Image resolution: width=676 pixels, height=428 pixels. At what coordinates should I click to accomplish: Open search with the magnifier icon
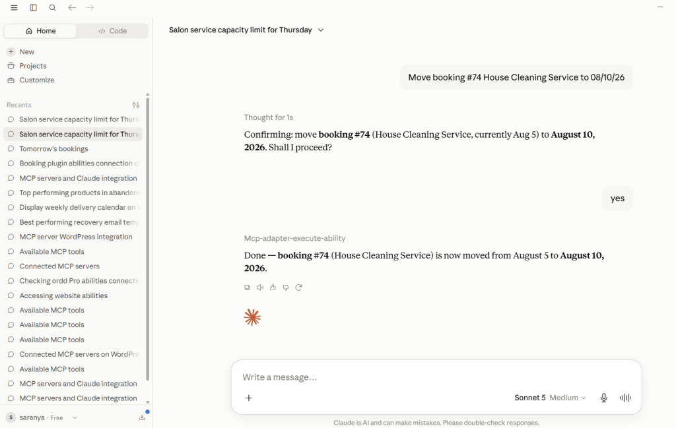coord(53,8)
